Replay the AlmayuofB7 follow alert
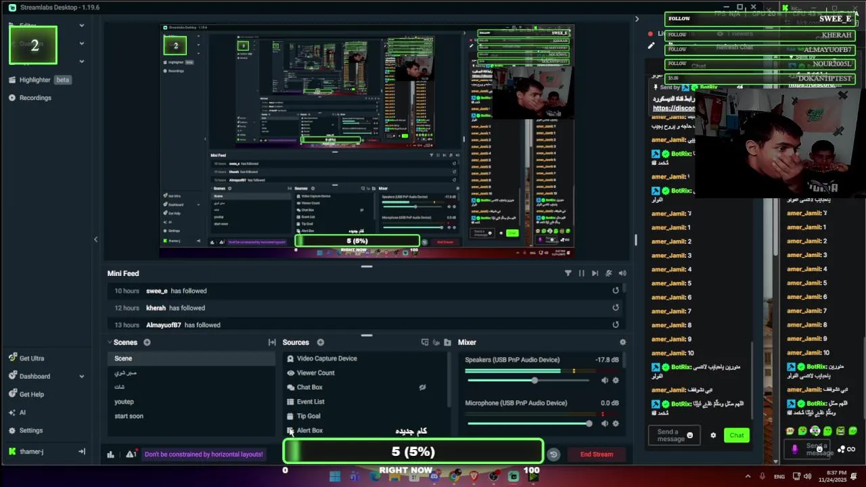This screenshot has height=487, width=866. (616, 325)
